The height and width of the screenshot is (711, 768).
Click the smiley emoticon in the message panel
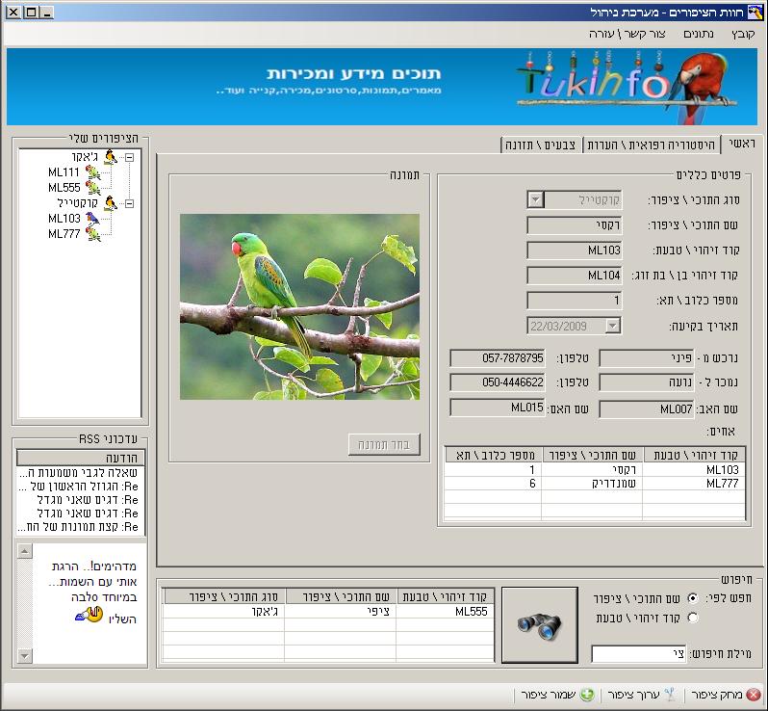[83, 618]
